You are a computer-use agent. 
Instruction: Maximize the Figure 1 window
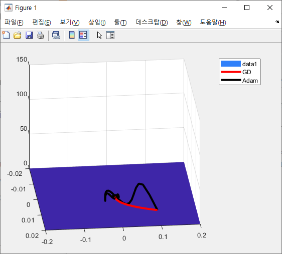pyautogui.click(x=247, y=8)
